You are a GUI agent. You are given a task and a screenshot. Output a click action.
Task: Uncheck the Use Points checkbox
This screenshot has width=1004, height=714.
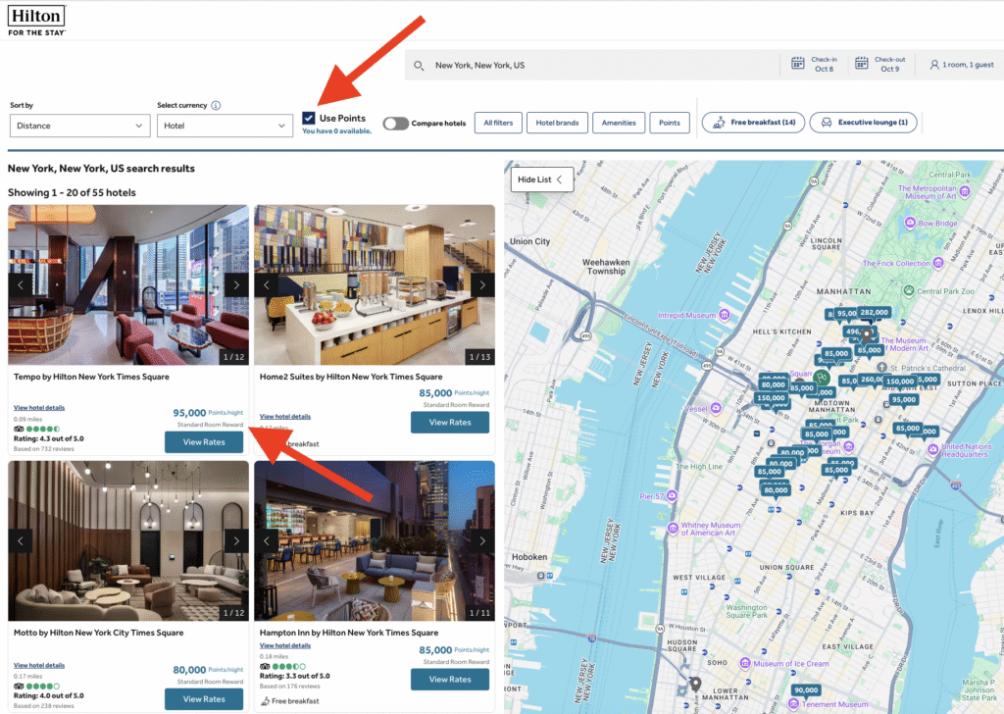click(x=309, y=118)
